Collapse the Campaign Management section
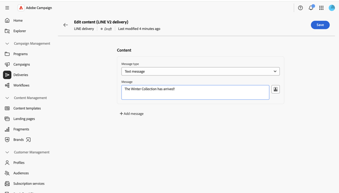The width and height of the screenshot is (339, 193). (7, 43)
